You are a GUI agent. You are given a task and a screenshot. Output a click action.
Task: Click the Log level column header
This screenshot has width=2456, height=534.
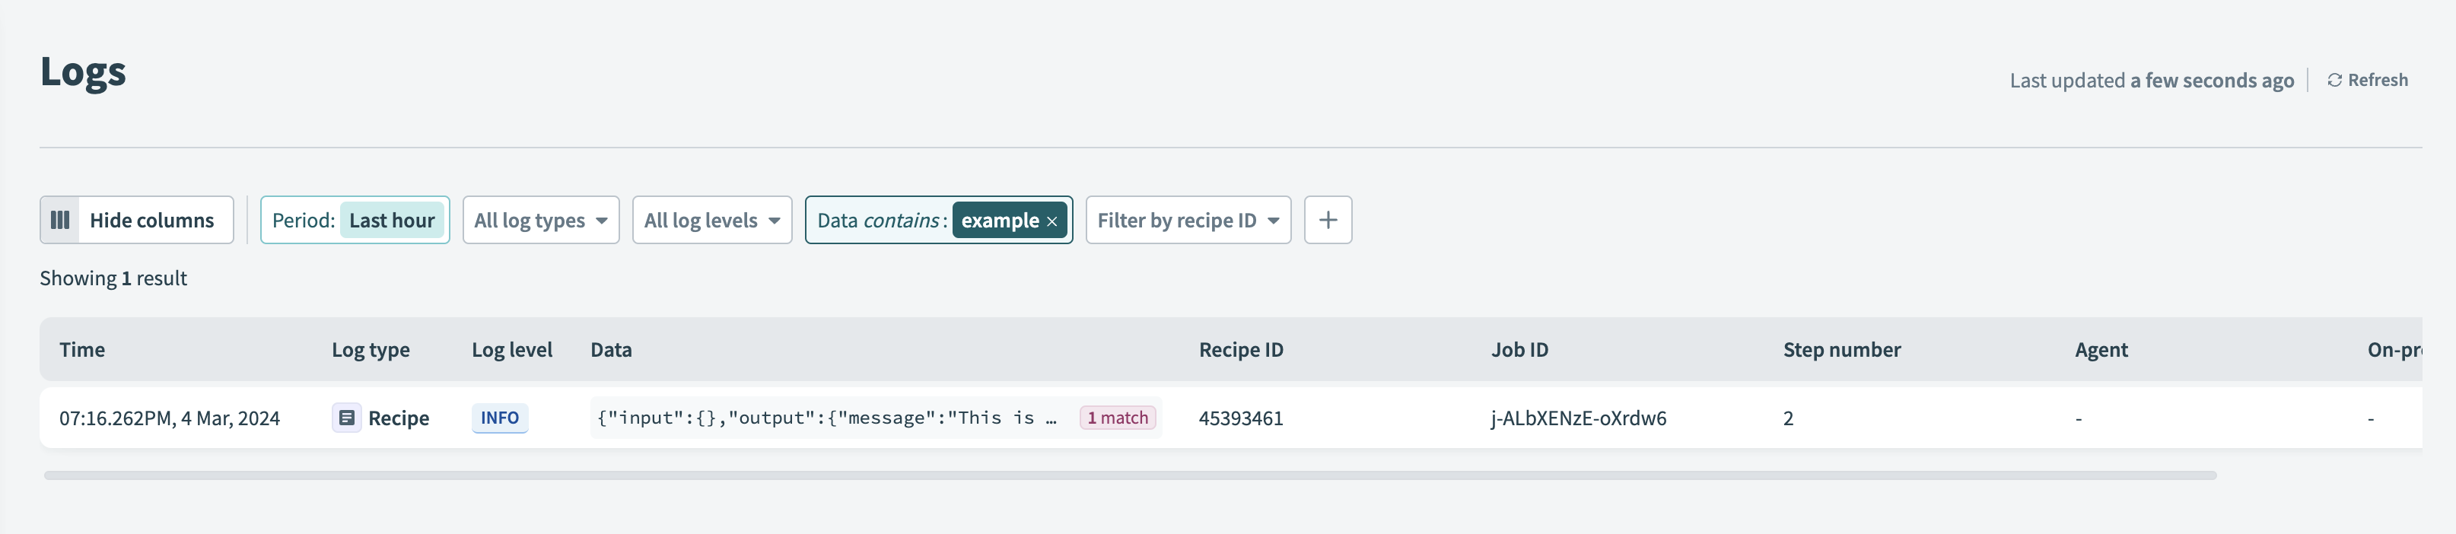coord(512,350)
